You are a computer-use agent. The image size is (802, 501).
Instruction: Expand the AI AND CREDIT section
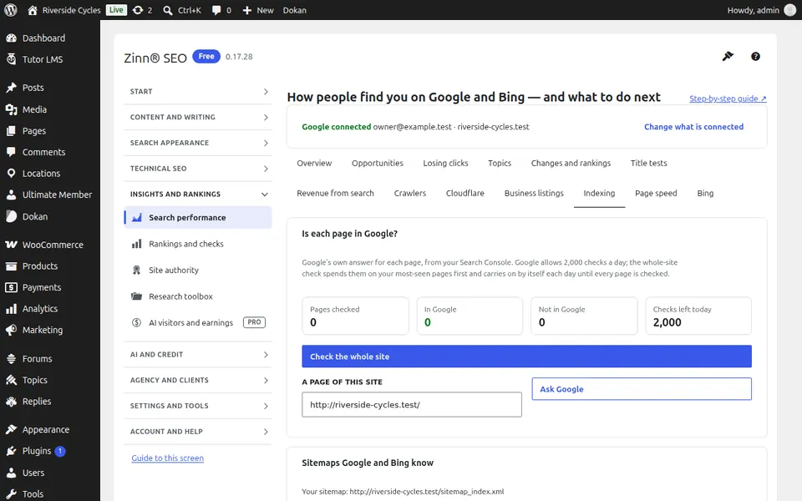[x=198, y=354]
